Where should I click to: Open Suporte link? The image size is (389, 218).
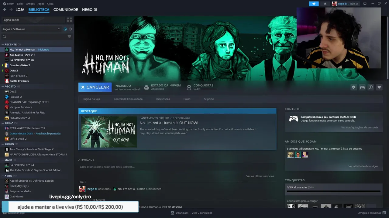(209, 99)
